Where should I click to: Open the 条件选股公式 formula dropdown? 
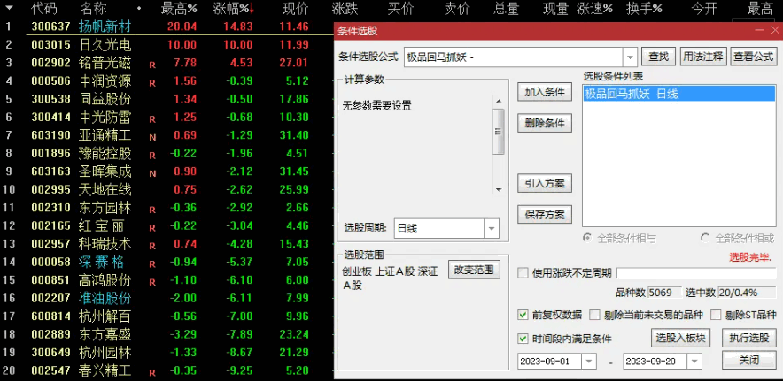(x=631, y=57)
